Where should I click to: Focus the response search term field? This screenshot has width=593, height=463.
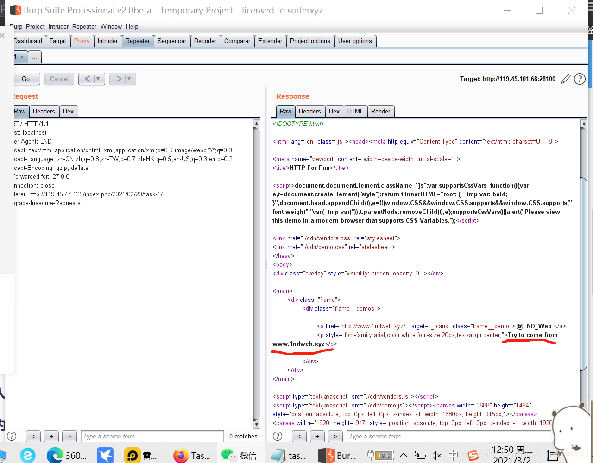(449, 436)
